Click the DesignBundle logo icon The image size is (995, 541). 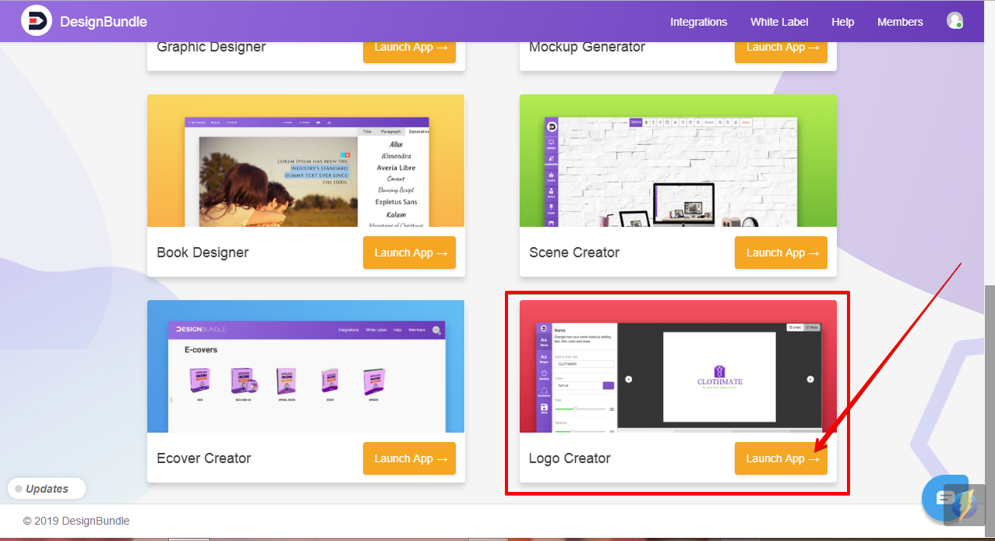pyautogui.click(x=36, y=21)
